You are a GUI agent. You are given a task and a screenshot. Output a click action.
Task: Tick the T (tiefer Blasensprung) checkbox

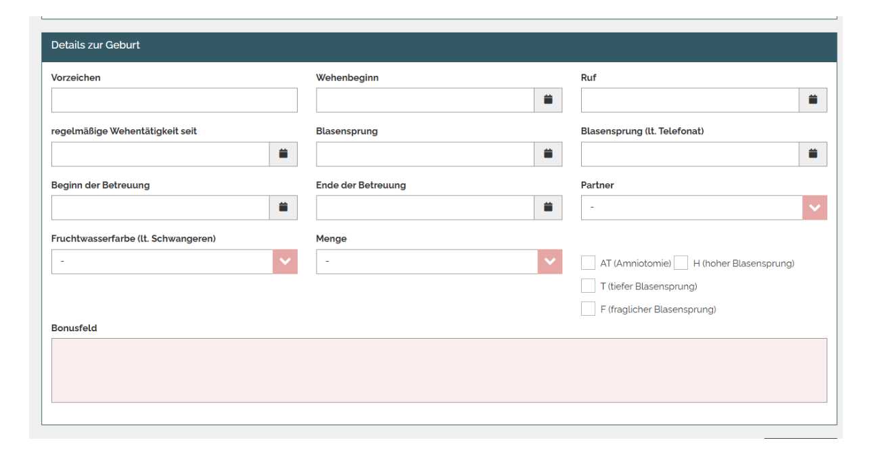pyautogui.click(x=589, y=286)
